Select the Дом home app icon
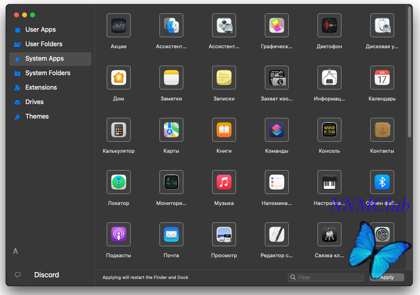The width and height of the screenshot is (420, 295). pyautogui.click(x=118, y=78)
